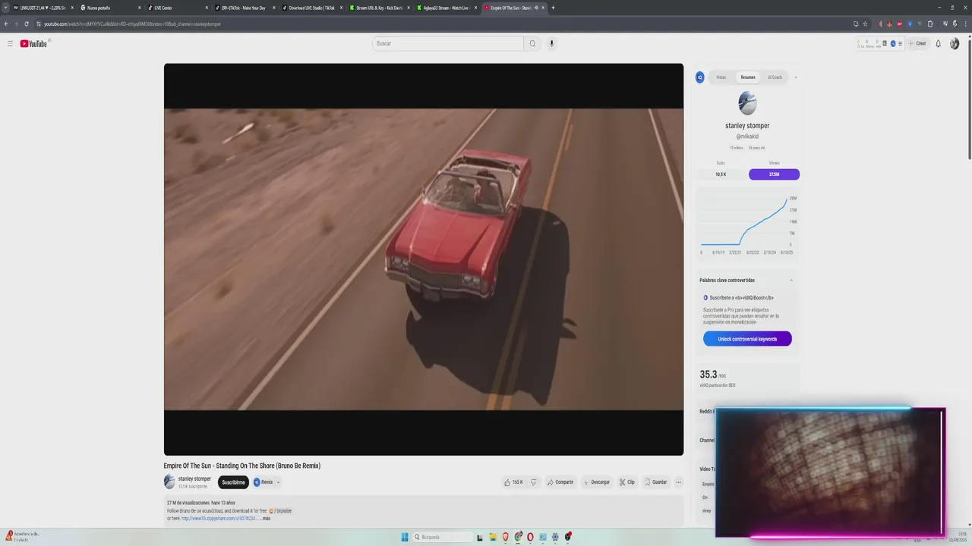Open the tab search dropdown arrow
The height and width of the screenshot is (546, 972).
click(x=5, y=8)
